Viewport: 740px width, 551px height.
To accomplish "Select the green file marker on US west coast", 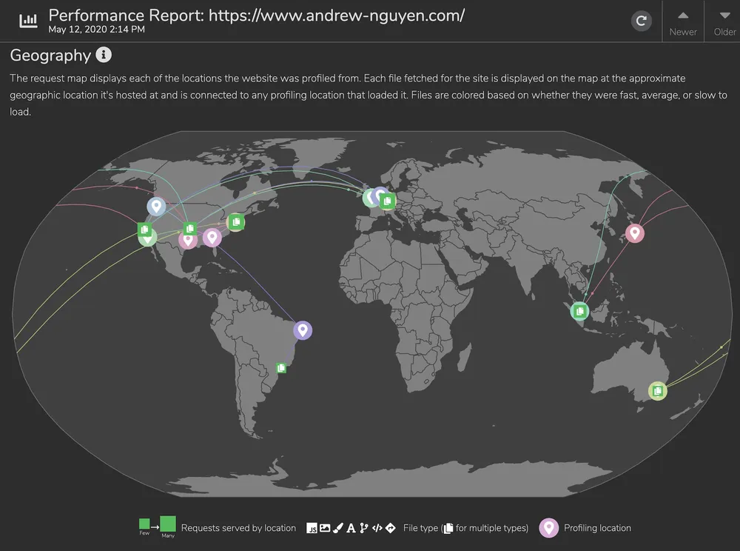I will pyautogui.click(x=144, y=230).
